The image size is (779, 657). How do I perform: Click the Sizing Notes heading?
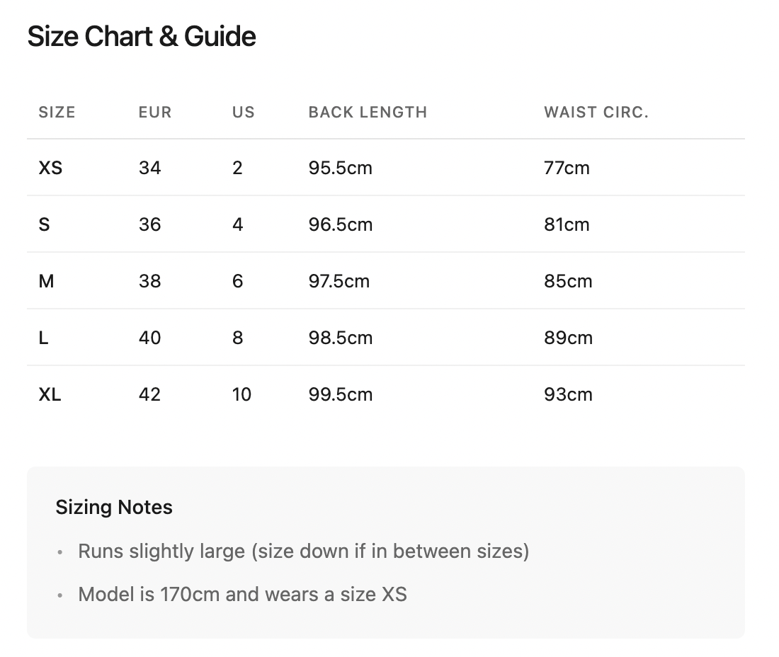(114, 508)
